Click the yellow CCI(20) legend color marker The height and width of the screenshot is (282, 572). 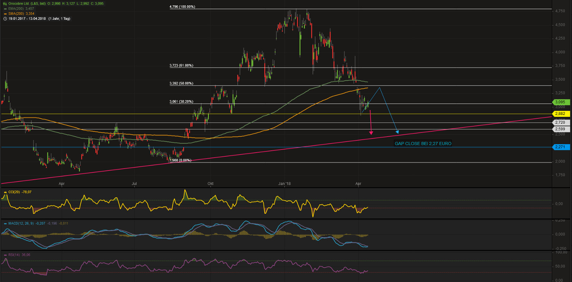click(5, 192)
